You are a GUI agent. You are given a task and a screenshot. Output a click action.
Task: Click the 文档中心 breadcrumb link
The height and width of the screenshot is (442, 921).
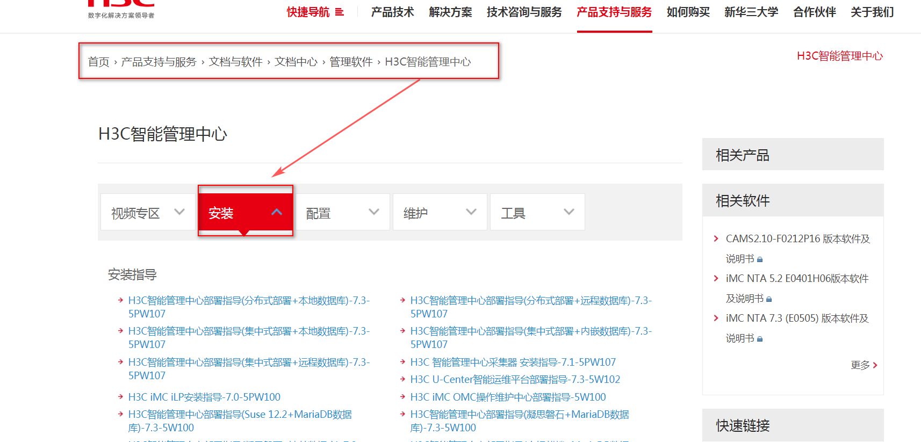tap(296, 62)
